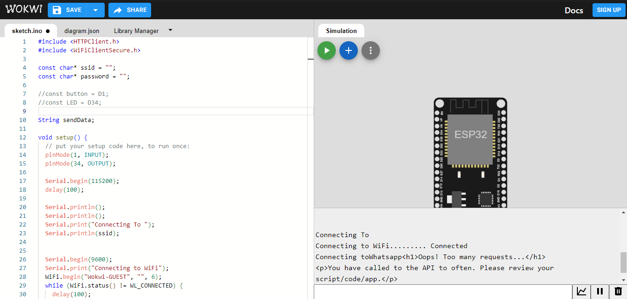Click 'Serial.begin(9600);' line
This screenshot has width=627, height=299.
pyautogui.click(x=79, y=260)
